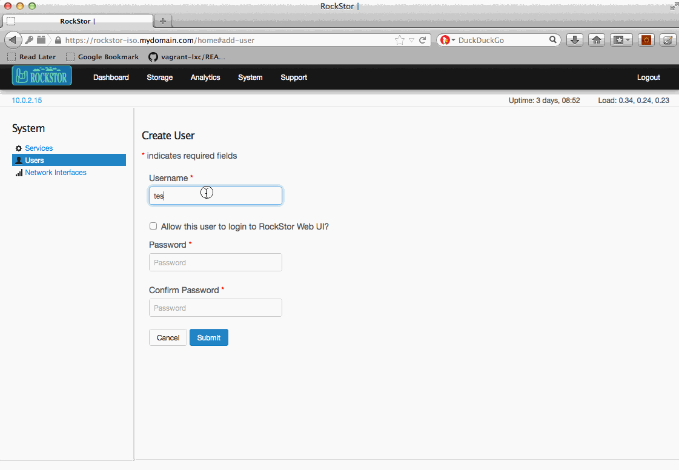This screenshot has width=679, height=470.
Task: Click the Uptime: 3 days, 08:52 text
Action: (x=545, y=101)
